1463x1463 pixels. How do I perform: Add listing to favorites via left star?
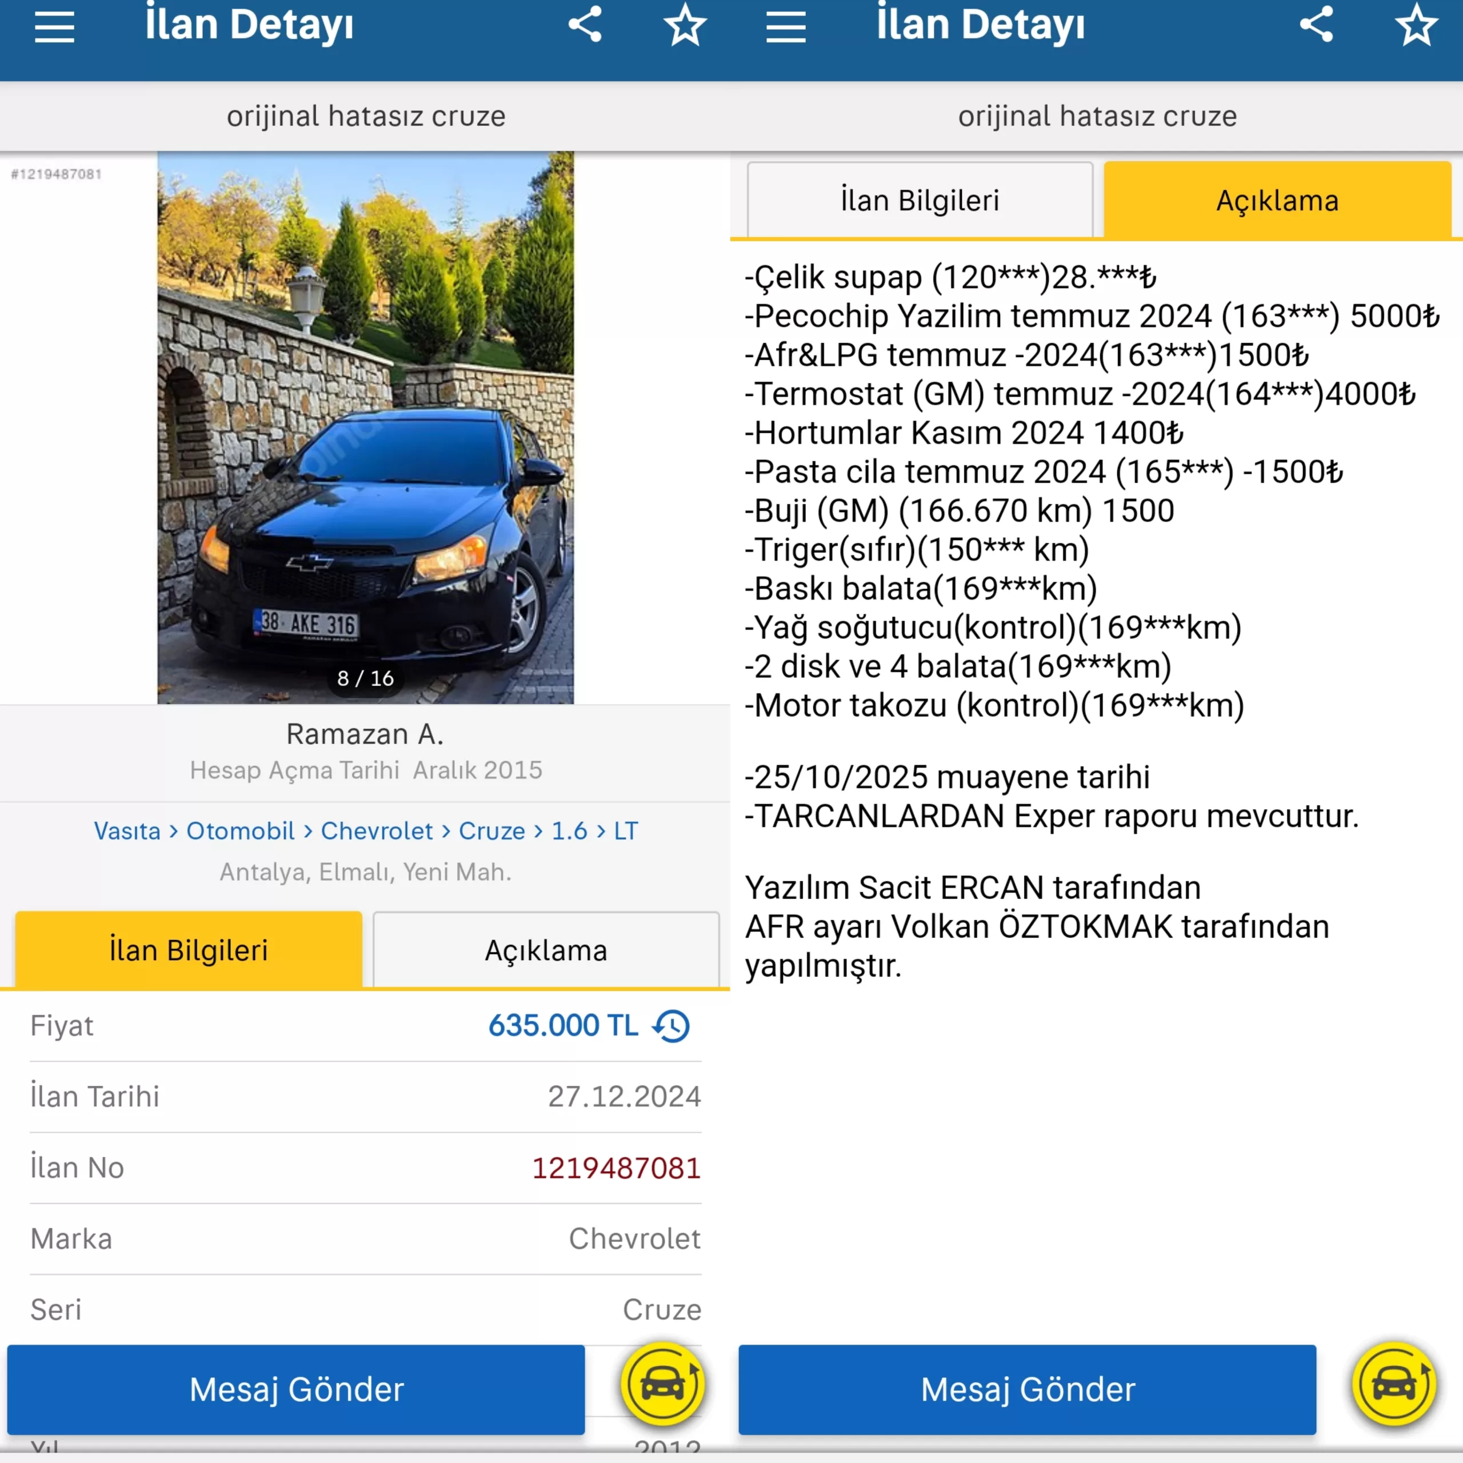click(685, 25)
